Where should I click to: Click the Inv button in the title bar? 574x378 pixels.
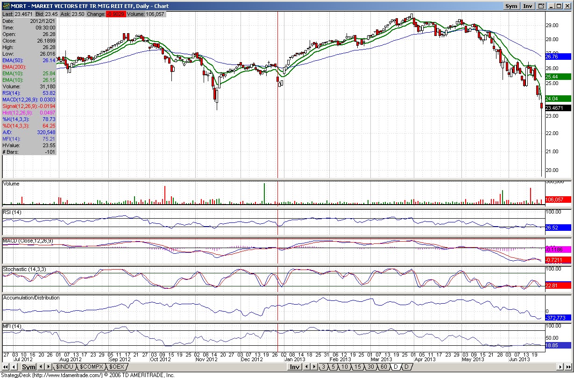click(528, 6)
